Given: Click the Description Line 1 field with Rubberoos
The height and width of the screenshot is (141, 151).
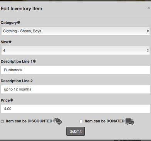Looking at the screenshot, I should pyautogui.click(x=75, y=70).
